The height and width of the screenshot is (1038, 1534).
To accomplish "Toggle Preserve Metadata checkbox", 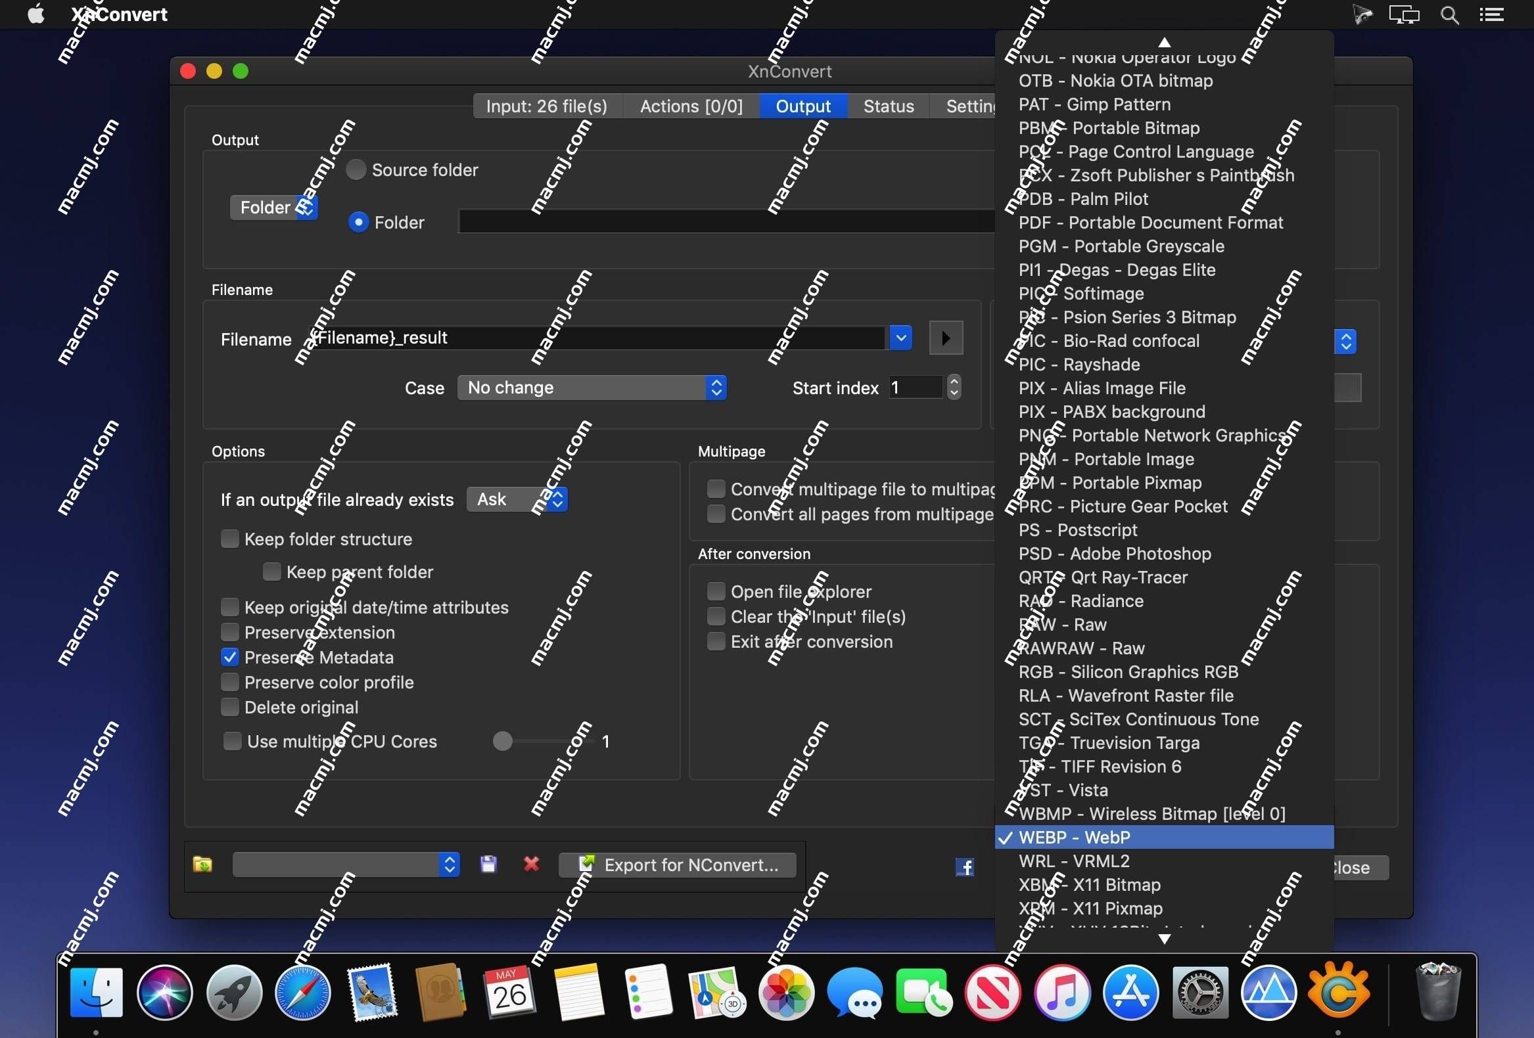I will [228, 657].
